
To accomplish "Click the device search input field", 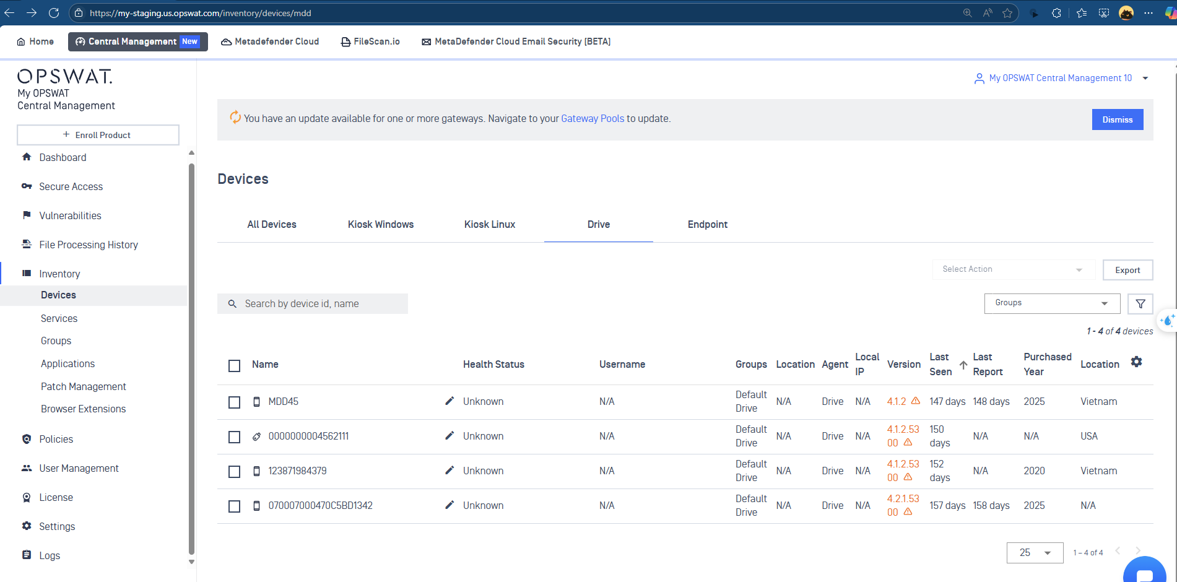I will 313,304.
